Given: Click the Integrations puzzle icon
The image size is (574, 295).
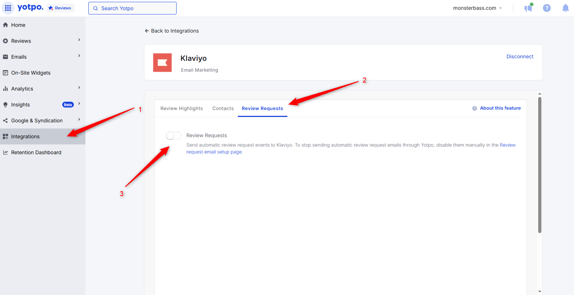Looking at the screenshot, I should (5, 136).
